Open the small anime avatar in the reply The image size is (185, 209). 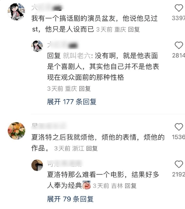coord(37,46)
